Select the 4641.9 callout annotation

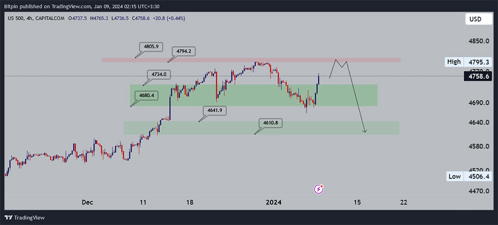point(215,110)
